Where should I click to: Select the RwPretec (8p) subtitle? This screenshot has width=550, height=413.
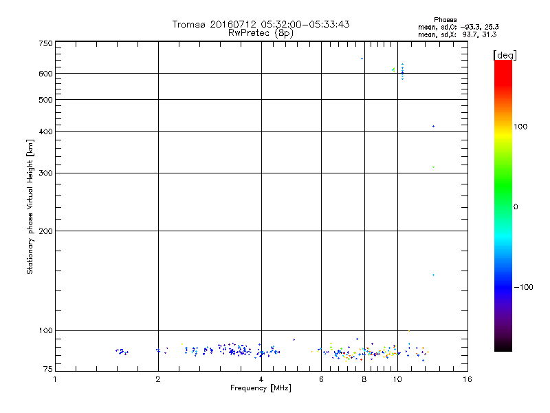click(x=261, y=32)
